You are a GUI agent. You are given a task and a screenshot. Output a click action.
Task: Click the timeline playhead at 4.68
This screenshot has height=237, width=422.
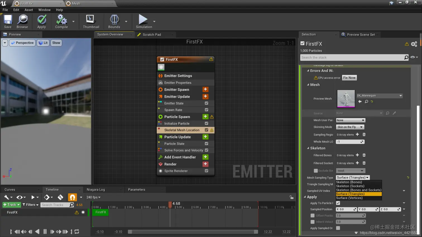click(x=170, y=204)
